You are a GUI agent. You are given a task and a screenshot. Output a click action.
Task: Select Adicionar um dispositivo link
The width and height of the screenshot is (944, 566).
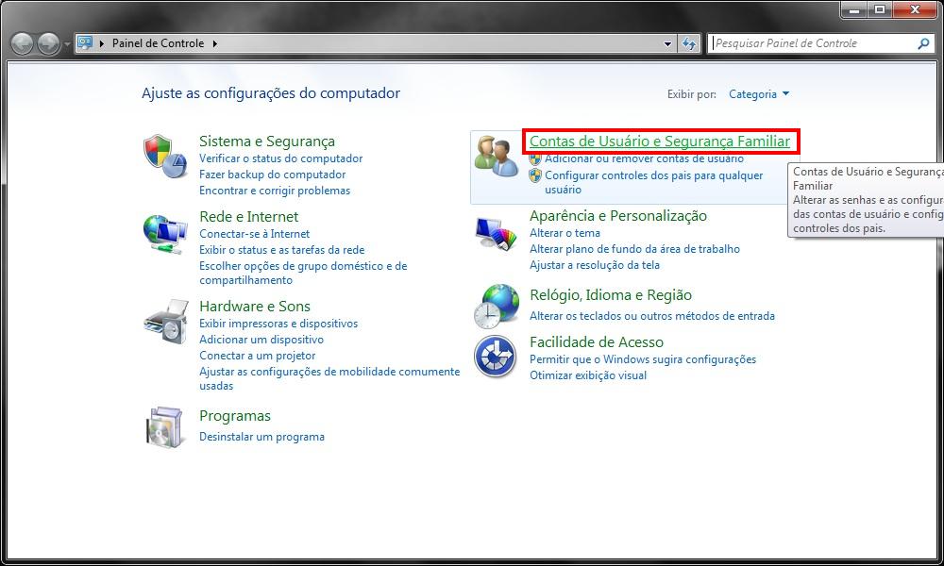261,340
